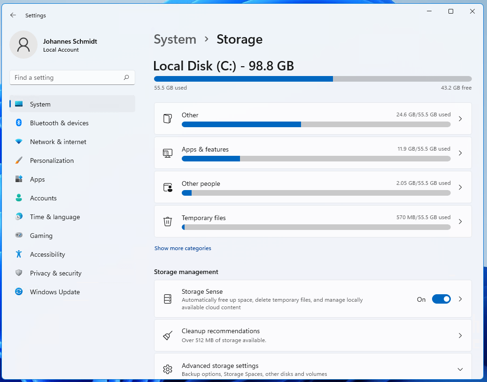Expand Other people storage category arrow

point(460,187)
